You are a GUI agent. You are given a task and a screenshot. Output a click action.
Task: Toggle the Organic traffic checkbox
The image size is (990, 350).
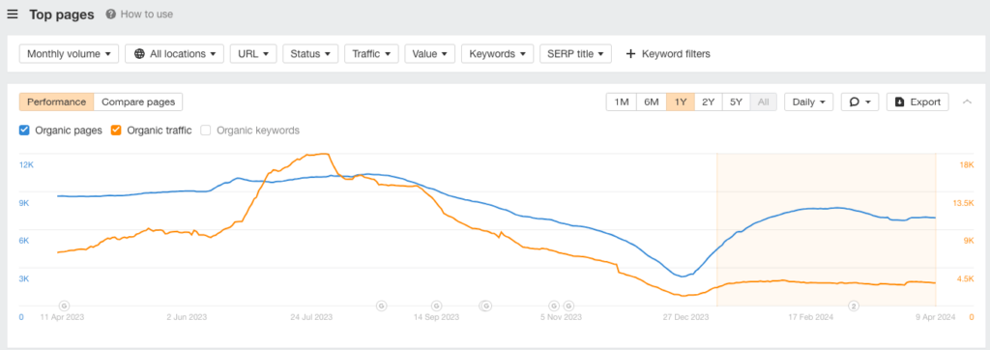[x=116, y=131]
